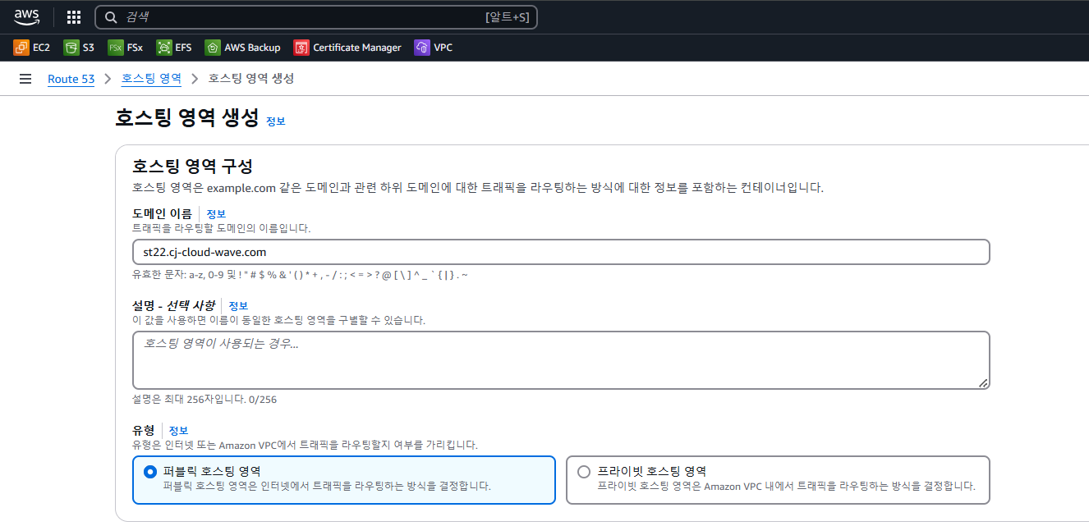Grab the description textarea resize handle
1089x526 pixels.
983,383
